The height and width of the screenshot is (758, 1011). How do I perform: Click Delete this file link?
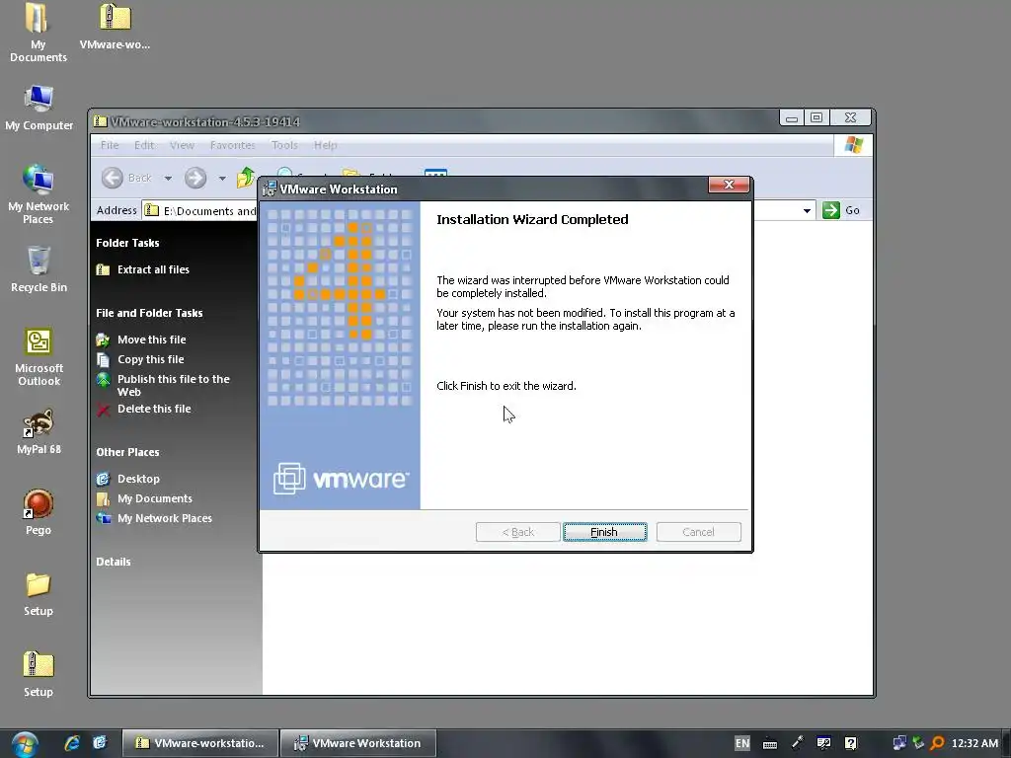click(153, 409)
